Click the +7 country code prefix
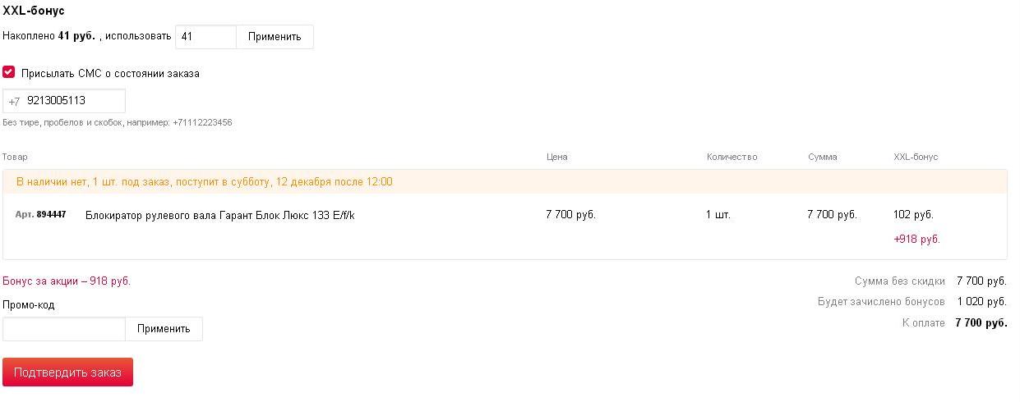This screenshot has width=1020, height=402. [14, 102]
